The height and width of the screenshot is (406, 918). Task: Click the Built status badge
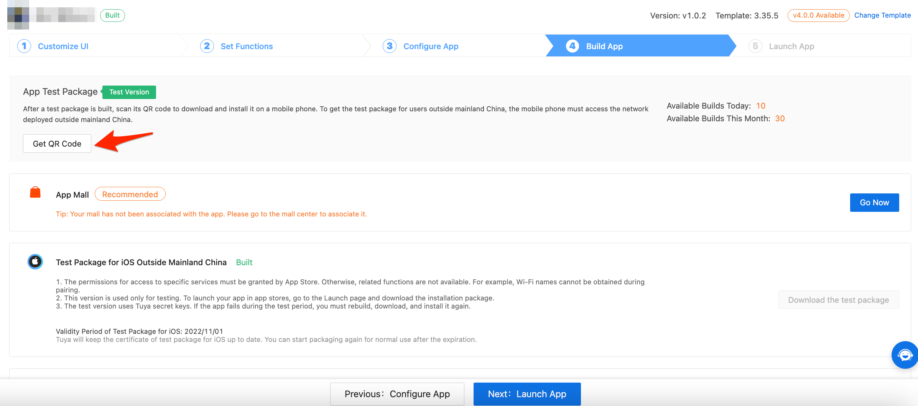pyautogui.click(x=112, y=15)
